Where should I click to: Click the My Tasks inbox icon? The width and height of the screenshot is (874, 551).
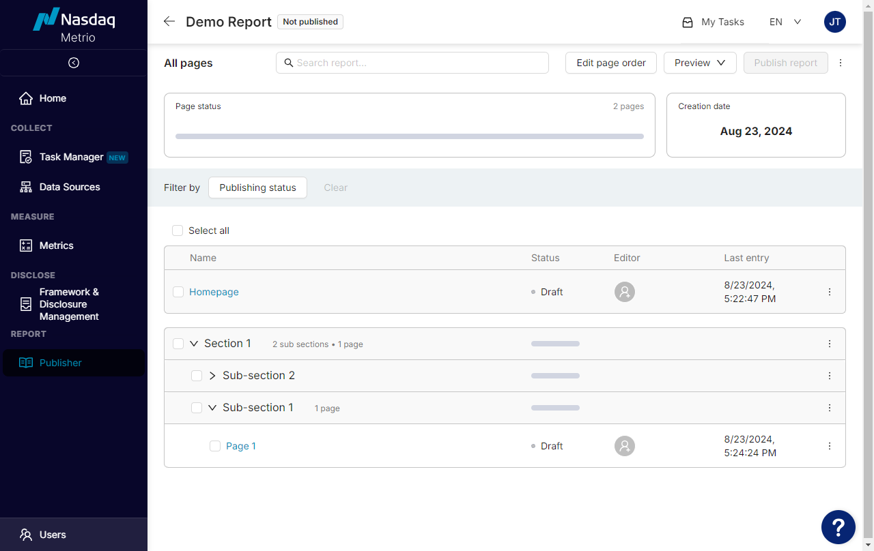(688, 22)
